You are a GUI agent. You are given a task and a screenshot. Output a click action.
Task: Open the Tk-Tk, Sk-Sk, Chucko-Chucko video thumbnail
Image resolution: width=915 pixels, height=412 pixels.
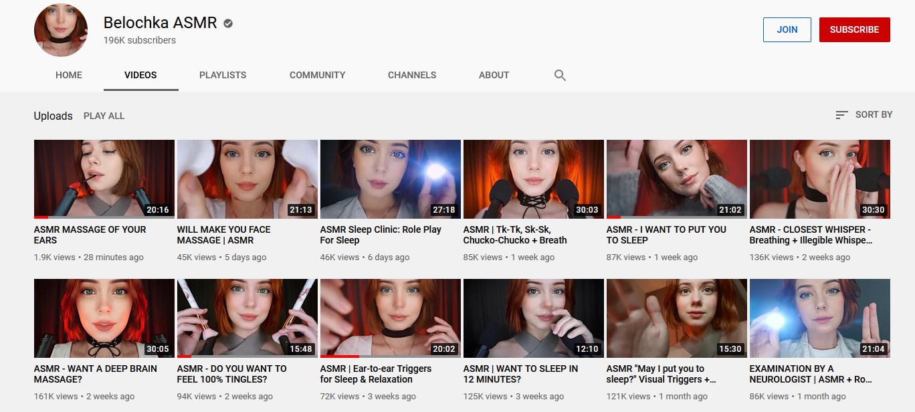534,179
